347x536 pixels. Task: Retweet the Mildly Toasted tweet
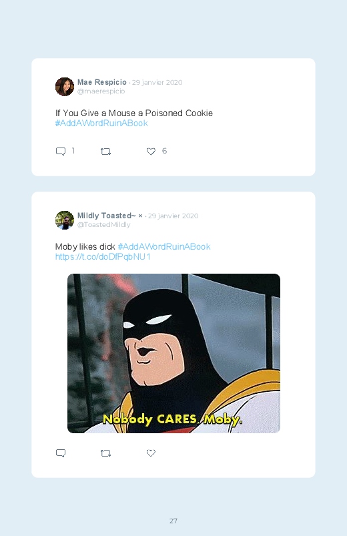(105, 453)
